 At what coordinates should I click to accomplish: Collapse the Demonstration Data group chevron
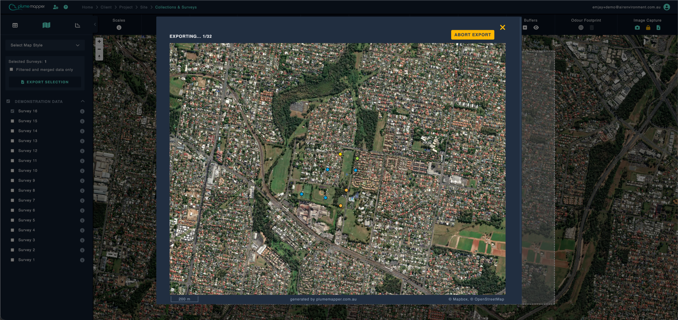[83, 101]
